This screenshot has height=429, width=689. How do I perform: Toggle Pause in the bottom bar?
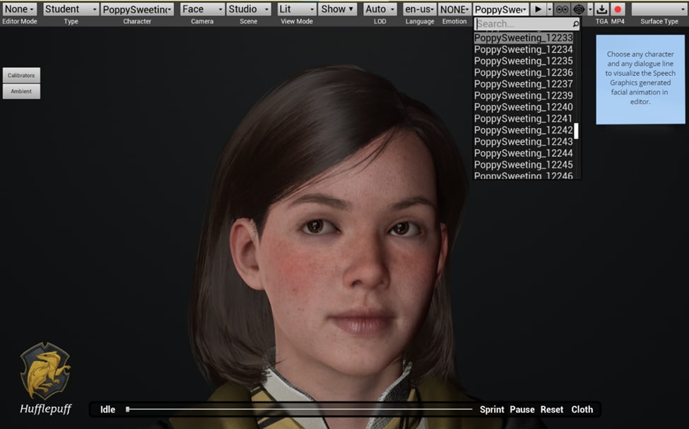(522, 410)
